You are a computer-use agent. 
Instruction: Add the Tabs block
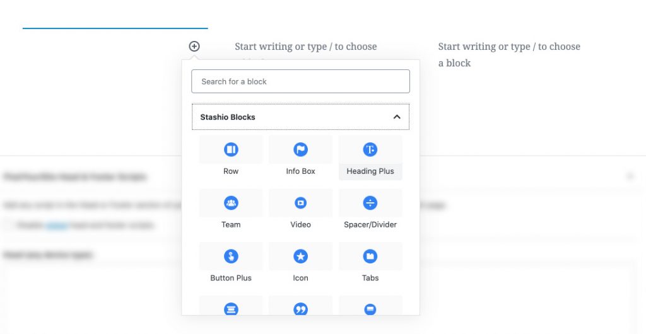(x=370, y=265)
